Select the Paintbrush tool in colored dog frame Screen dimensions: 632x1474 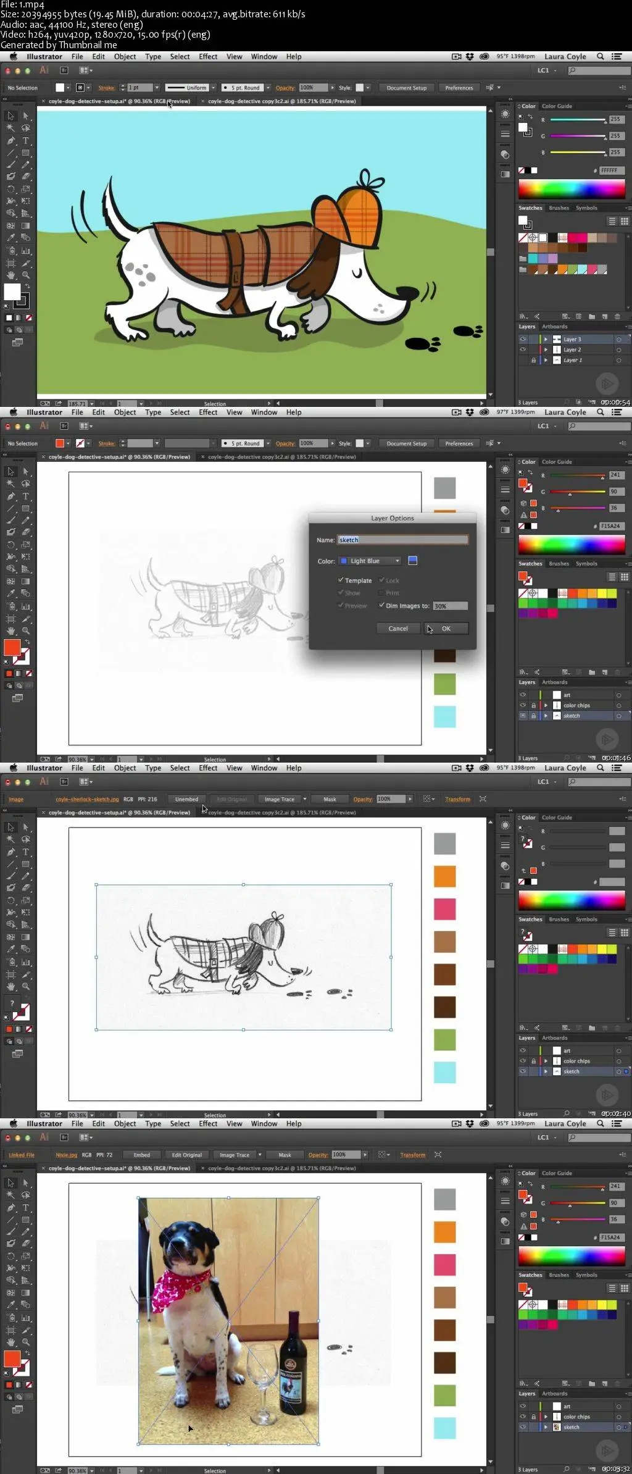click(x=10, y=164)
